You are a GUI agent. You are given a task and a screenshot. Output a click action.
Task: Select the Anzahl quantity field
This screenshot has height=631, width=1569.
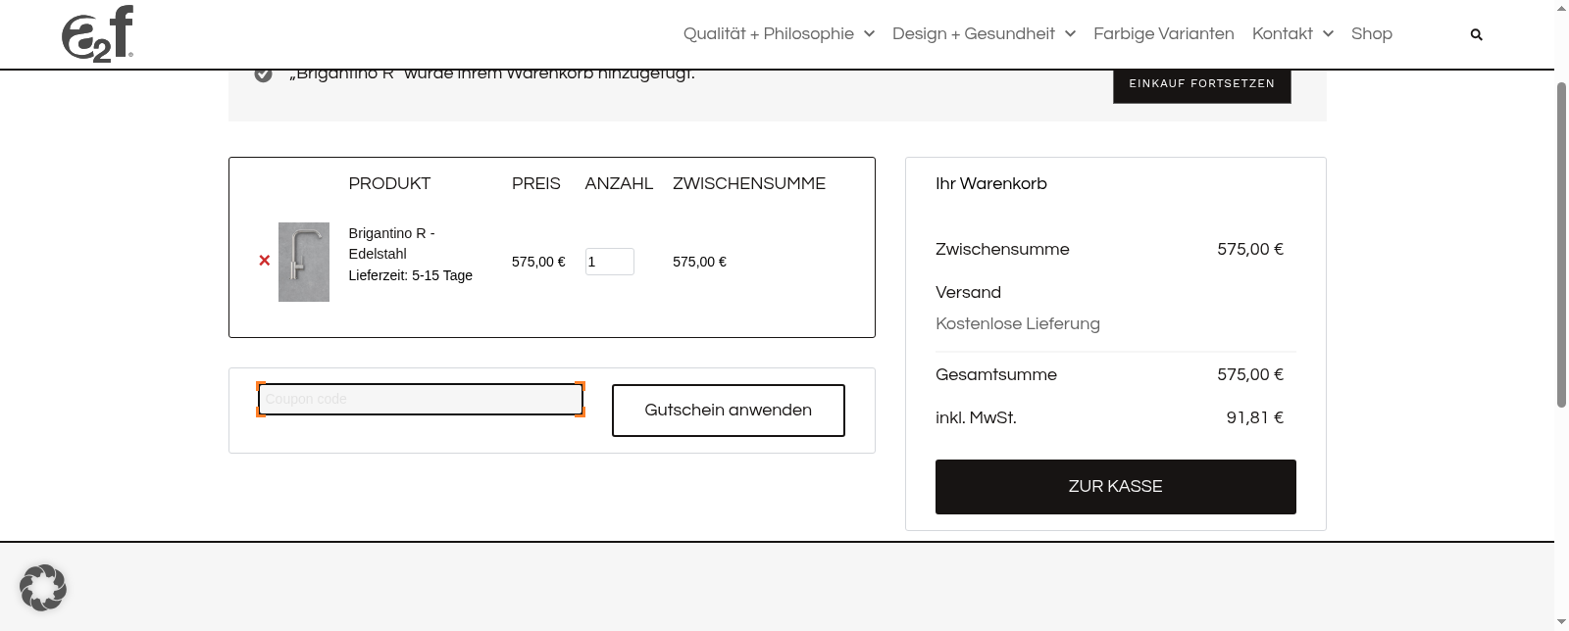610,262
